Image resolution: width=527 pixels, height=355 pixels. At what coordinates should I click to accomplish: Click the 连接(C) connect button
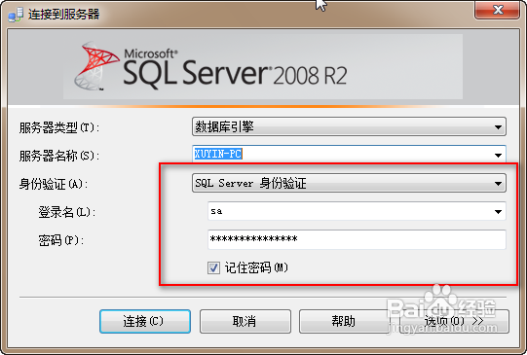145,321
